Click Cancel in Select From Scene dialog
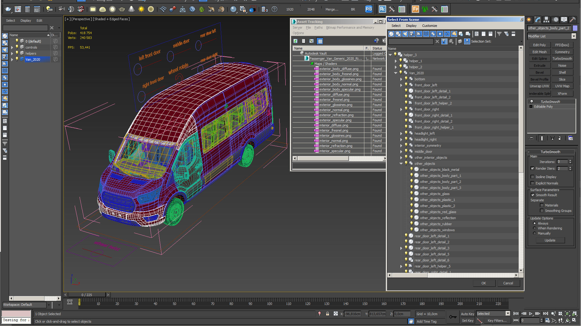The height and width of the screenshot is (326, 581). (508, 283)
